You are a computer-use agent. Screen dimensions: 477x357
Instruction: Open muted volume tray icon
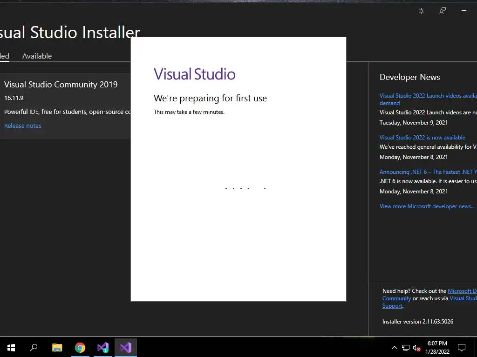point(416,348)
